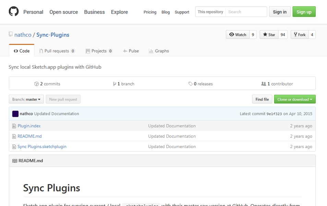Viewport: 327px width, 206px height.
Task: Open the Graphs tab
Action: pyautogui.click(x=159, y=51)
